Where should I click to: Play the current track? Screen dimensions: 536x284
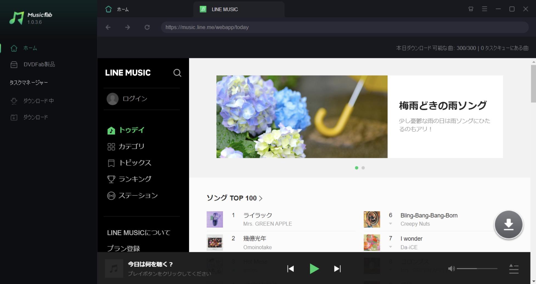pos(314,269)
